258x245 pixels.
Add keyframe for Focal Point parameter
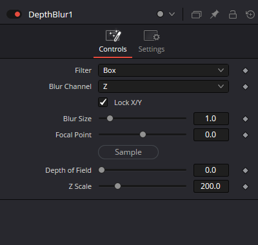(x=245, y=135)
